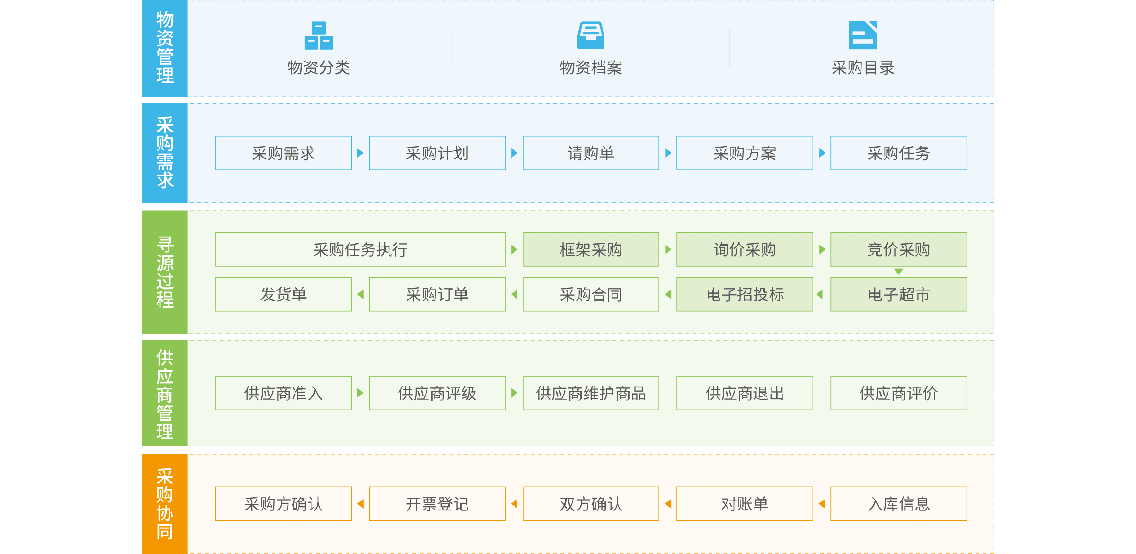Click the 开票登记 box
This screenshot has height=554, width=1136.
[x=437, y=504]
